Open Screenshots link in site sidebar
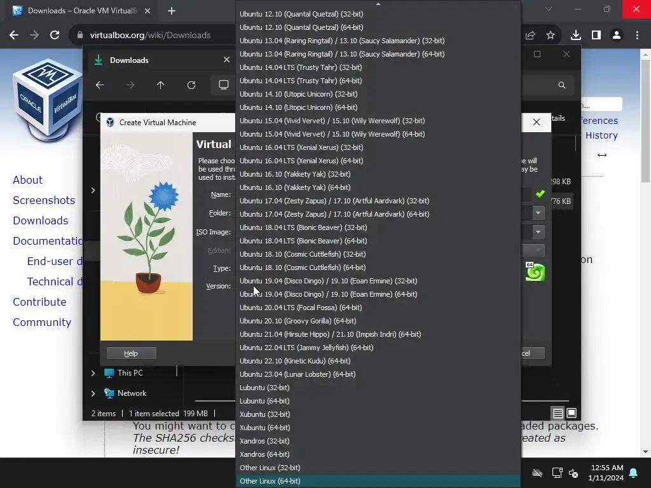Viewport: 651px width, 488px height. point(44,200)
